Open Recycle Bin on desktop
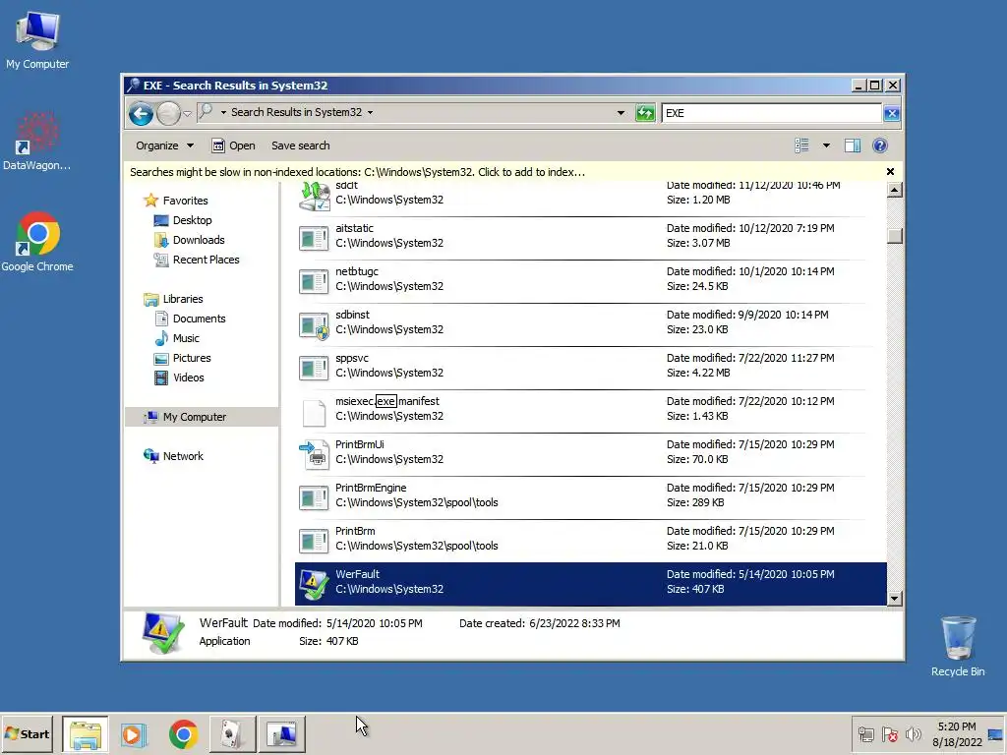The image size is (1007, 755). point(958,646)
